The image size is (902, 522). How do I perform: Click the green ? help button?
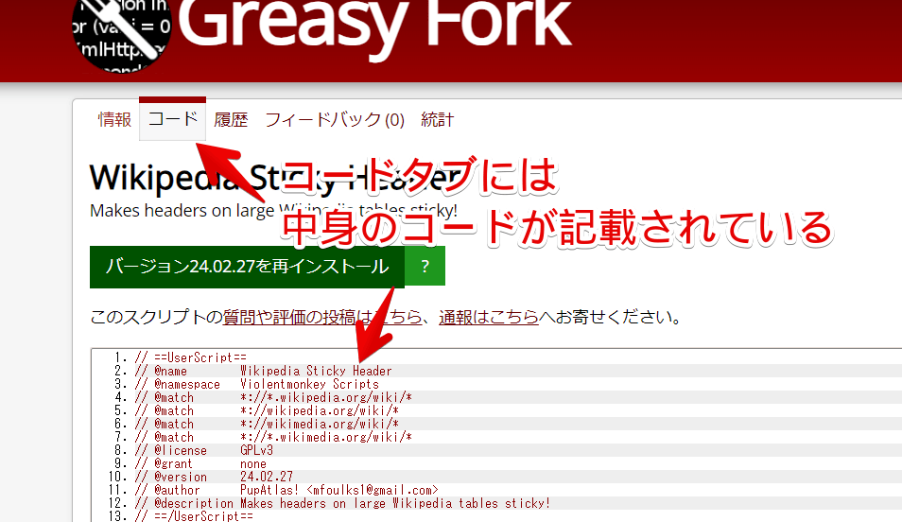(425, 266)
